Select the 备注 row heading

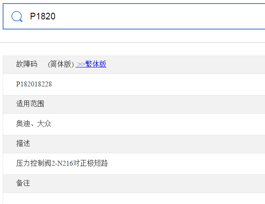point(23,183)
